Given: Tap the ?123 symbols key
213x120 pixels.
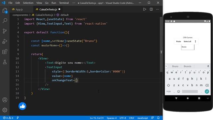Looking at the screenshot, I should 168,92.
